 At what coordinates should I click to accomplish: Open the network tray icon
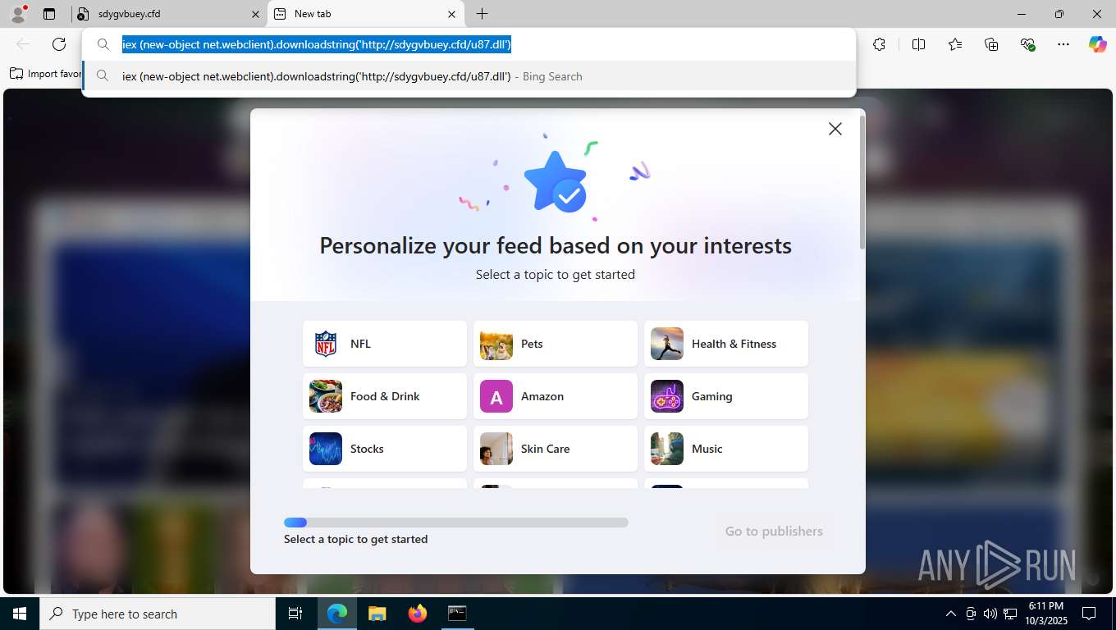click(1010, 614)
